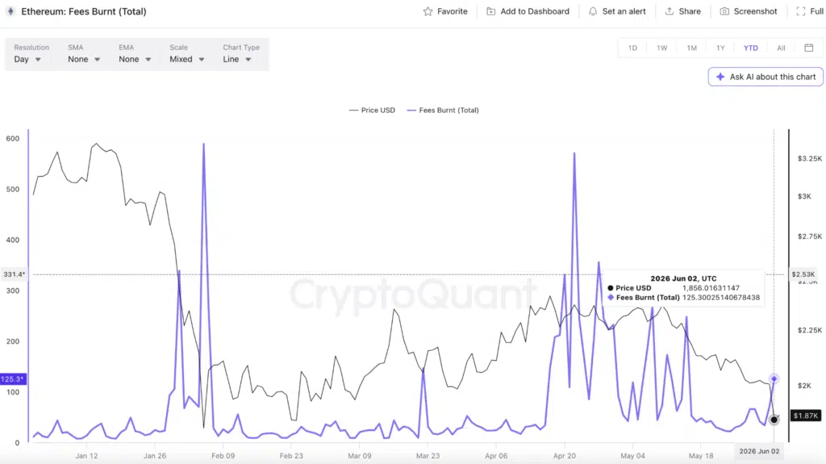Toggle Fees Burnt (Total) series in legend
The width and height of the screenshot is (826, 464).
pos(443,111)
